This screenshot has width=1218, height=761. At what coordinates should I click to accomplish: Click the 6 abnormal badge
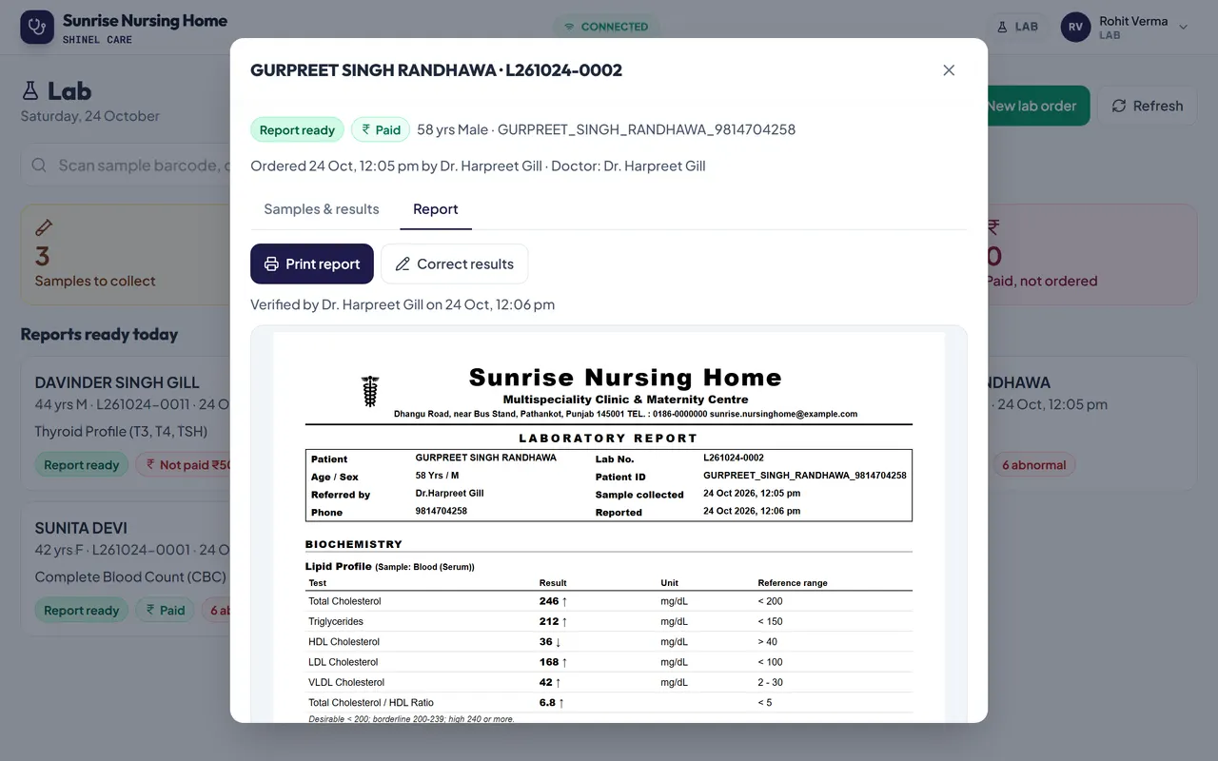pyautogui.click(x=1033, y=465)
